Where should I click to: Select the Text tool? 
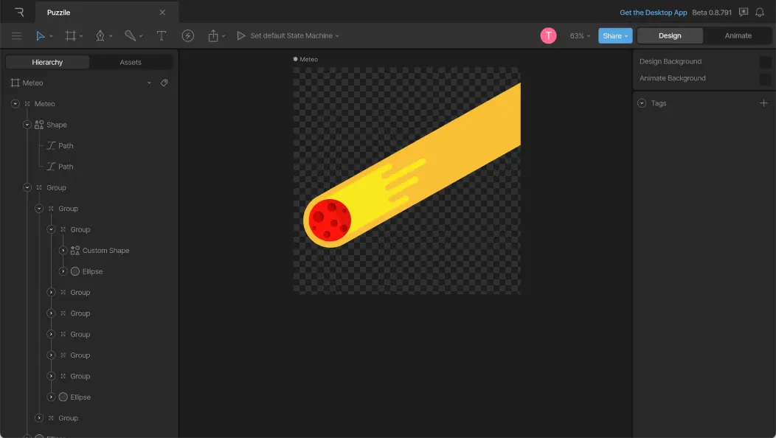[161, 35]
